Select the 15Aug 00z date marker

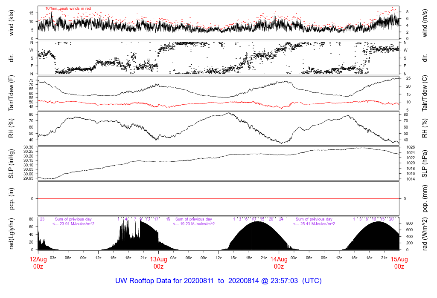(x=399, y=263)
